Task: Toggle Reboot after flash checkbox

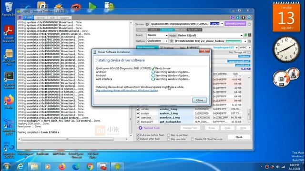Action: click(x=138, y=139)
